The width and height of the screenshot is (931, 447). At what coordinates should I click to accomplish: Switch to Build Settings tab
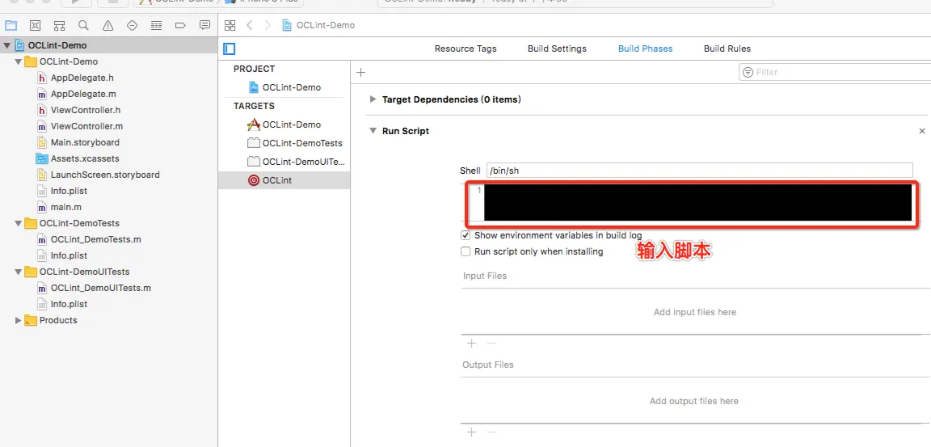point(557,48)
